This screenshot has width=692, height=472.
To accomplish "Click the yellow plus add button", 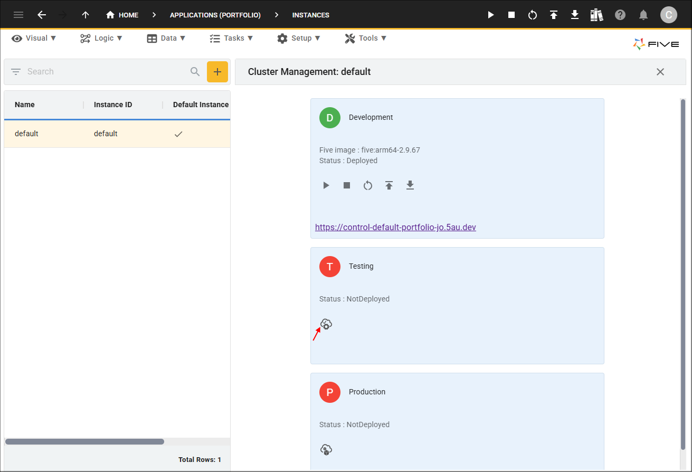I will click(217, 72).
